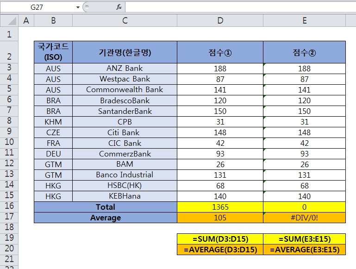Select the BradescoBank cell
The height and width of the screenshot is (269, 356).
125,100
